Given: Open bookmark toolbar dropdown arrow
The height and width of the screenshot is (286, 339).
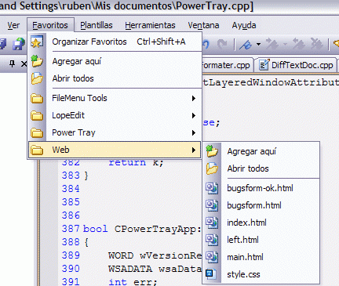Looking at the screenshot, I should point(258,45).
